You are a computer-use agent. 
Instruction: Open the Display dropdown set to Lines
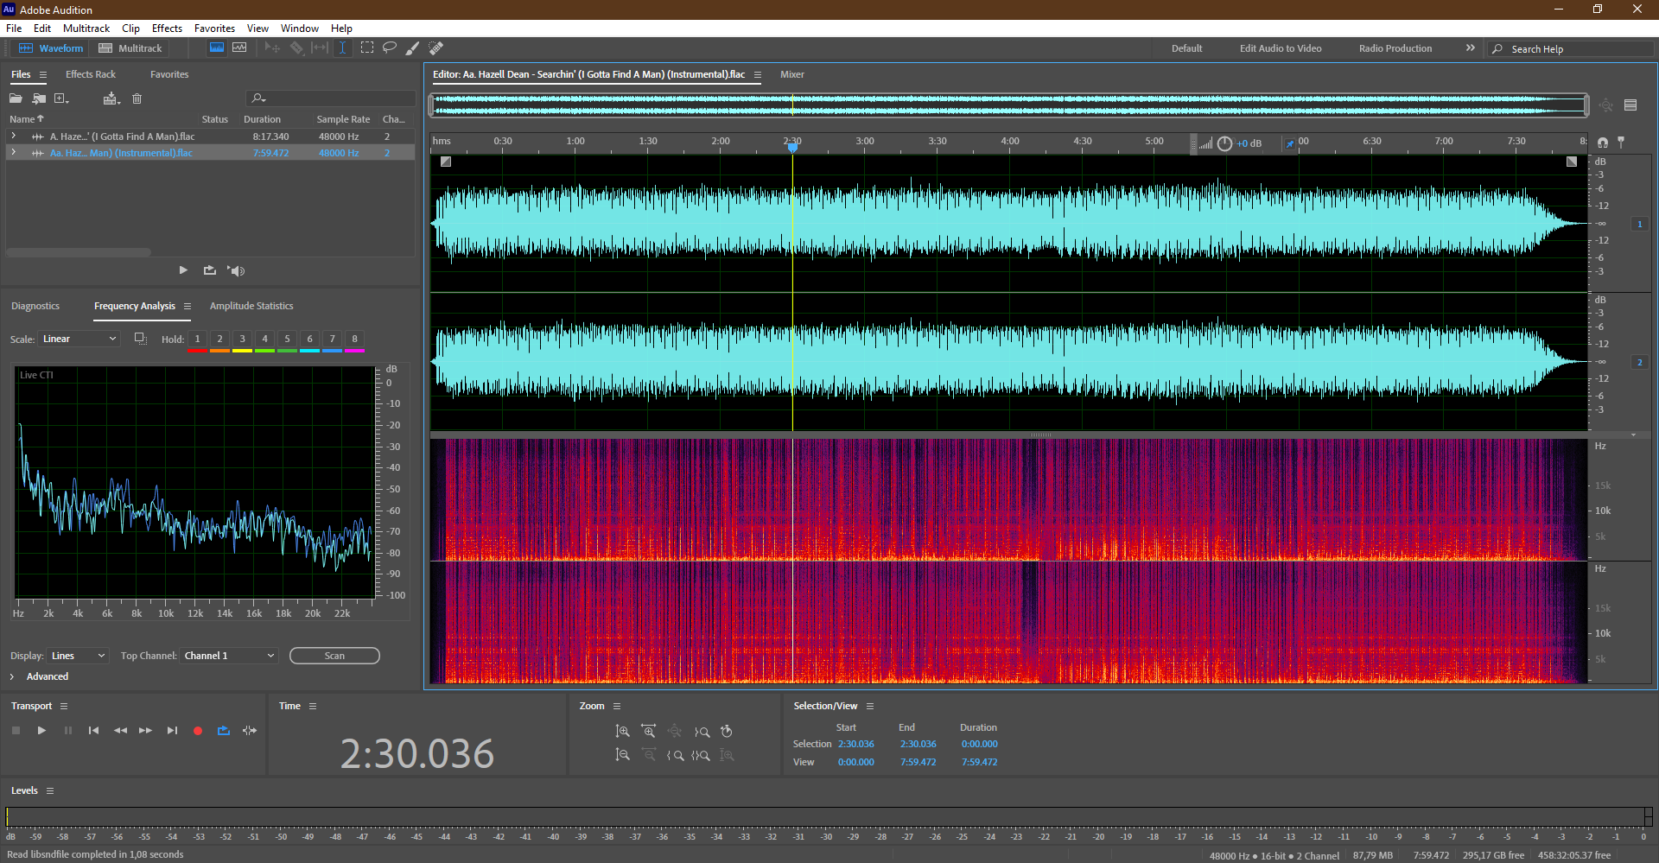(78, 656)
